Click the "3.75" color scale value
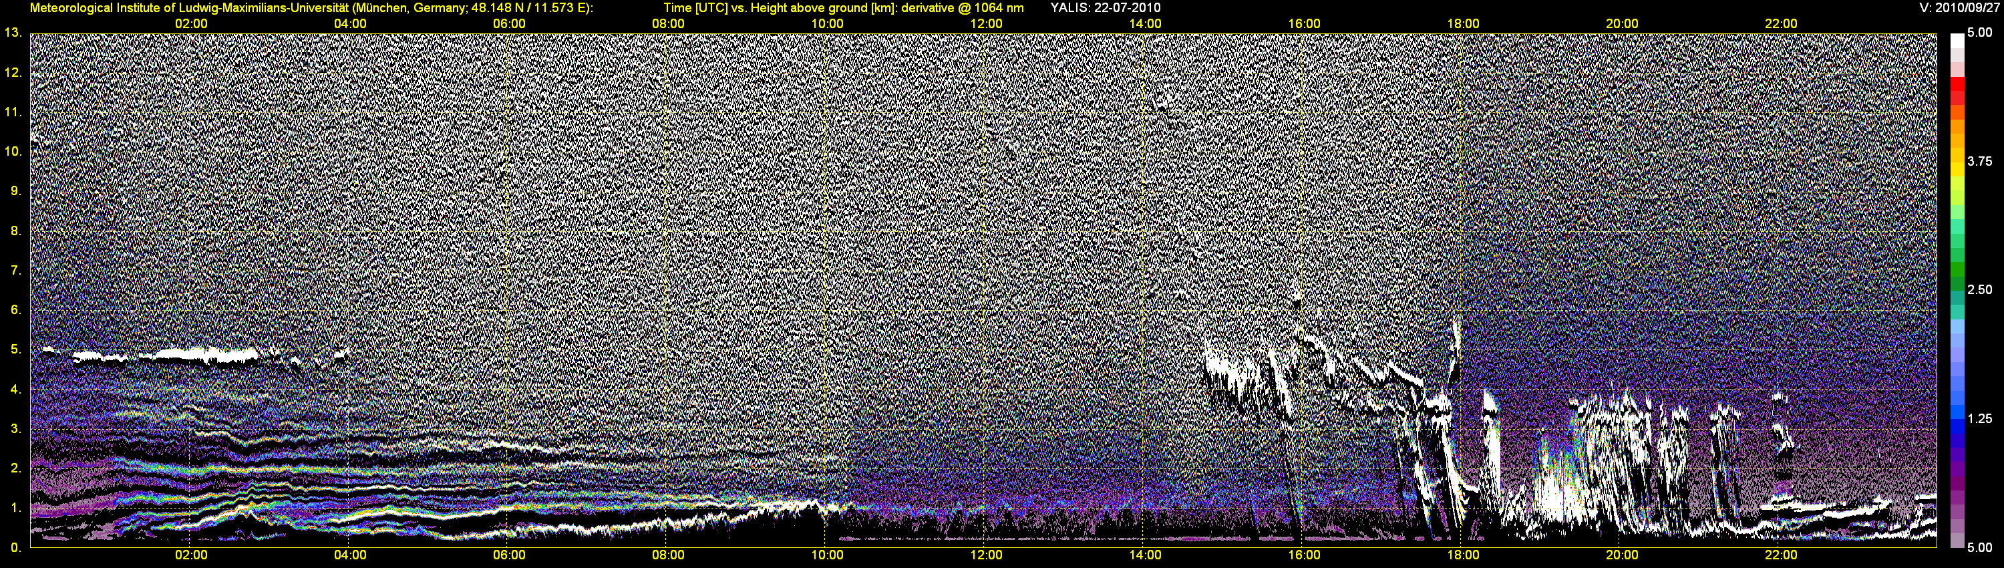The height and width of the screenshot is (568, 2004). (x=1980, y=161)
